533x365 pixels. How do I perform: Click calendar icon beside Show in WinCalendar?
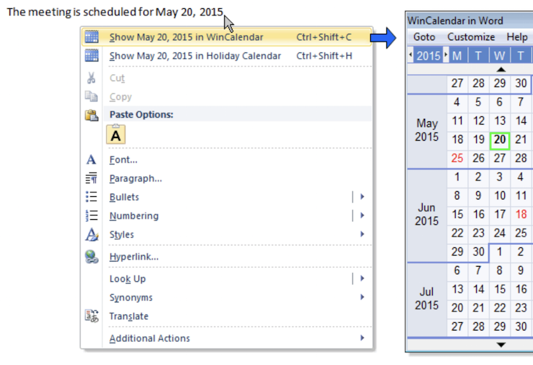click(x=91, y=37)
